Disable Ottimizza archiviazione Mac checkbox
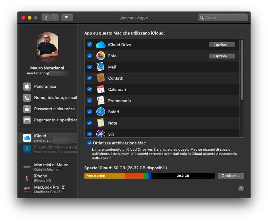 (x=90, y=143)
